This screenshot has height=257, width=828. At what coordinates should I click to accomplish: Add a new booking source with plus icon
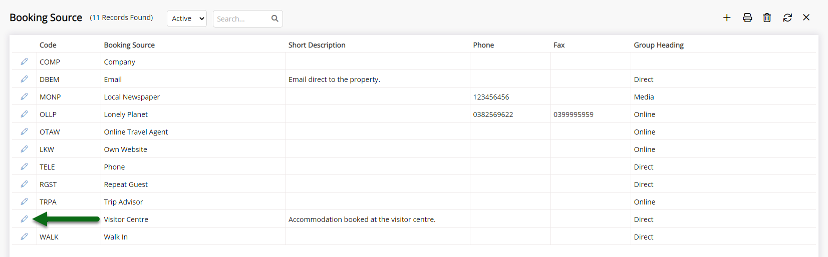(727, 17)
